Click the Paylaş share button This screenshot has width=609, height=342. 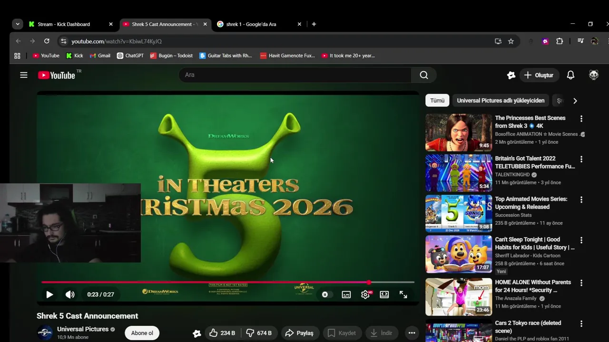coord(299,333)
